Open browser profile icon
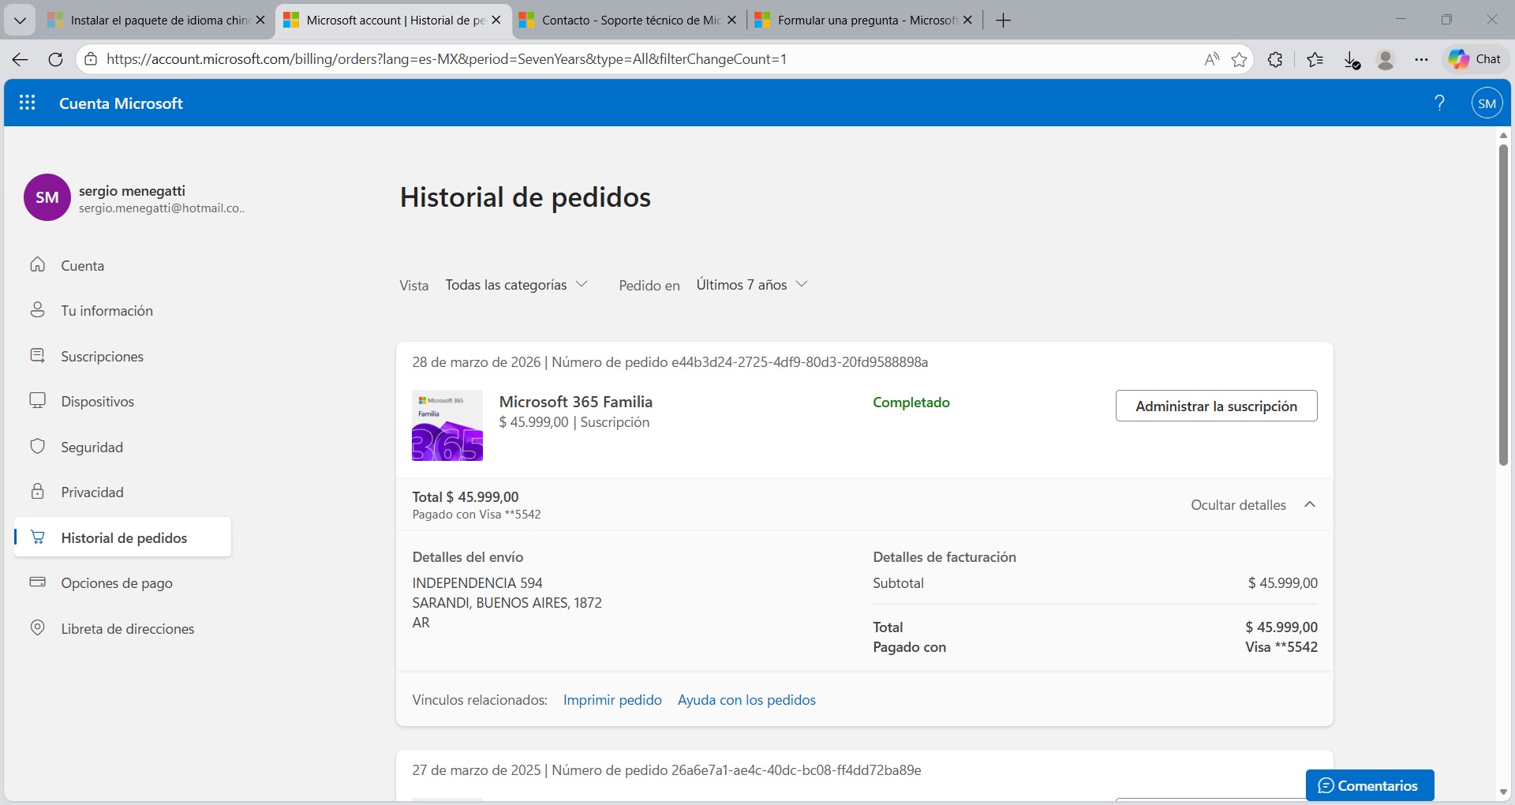This screenshot has height=805, width=1515. [x=1386, y=59]
